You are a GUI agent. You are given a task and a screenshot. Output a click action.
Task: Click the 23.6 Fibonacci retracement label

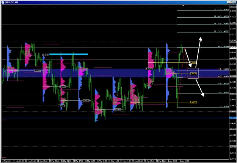pos(223,92)
